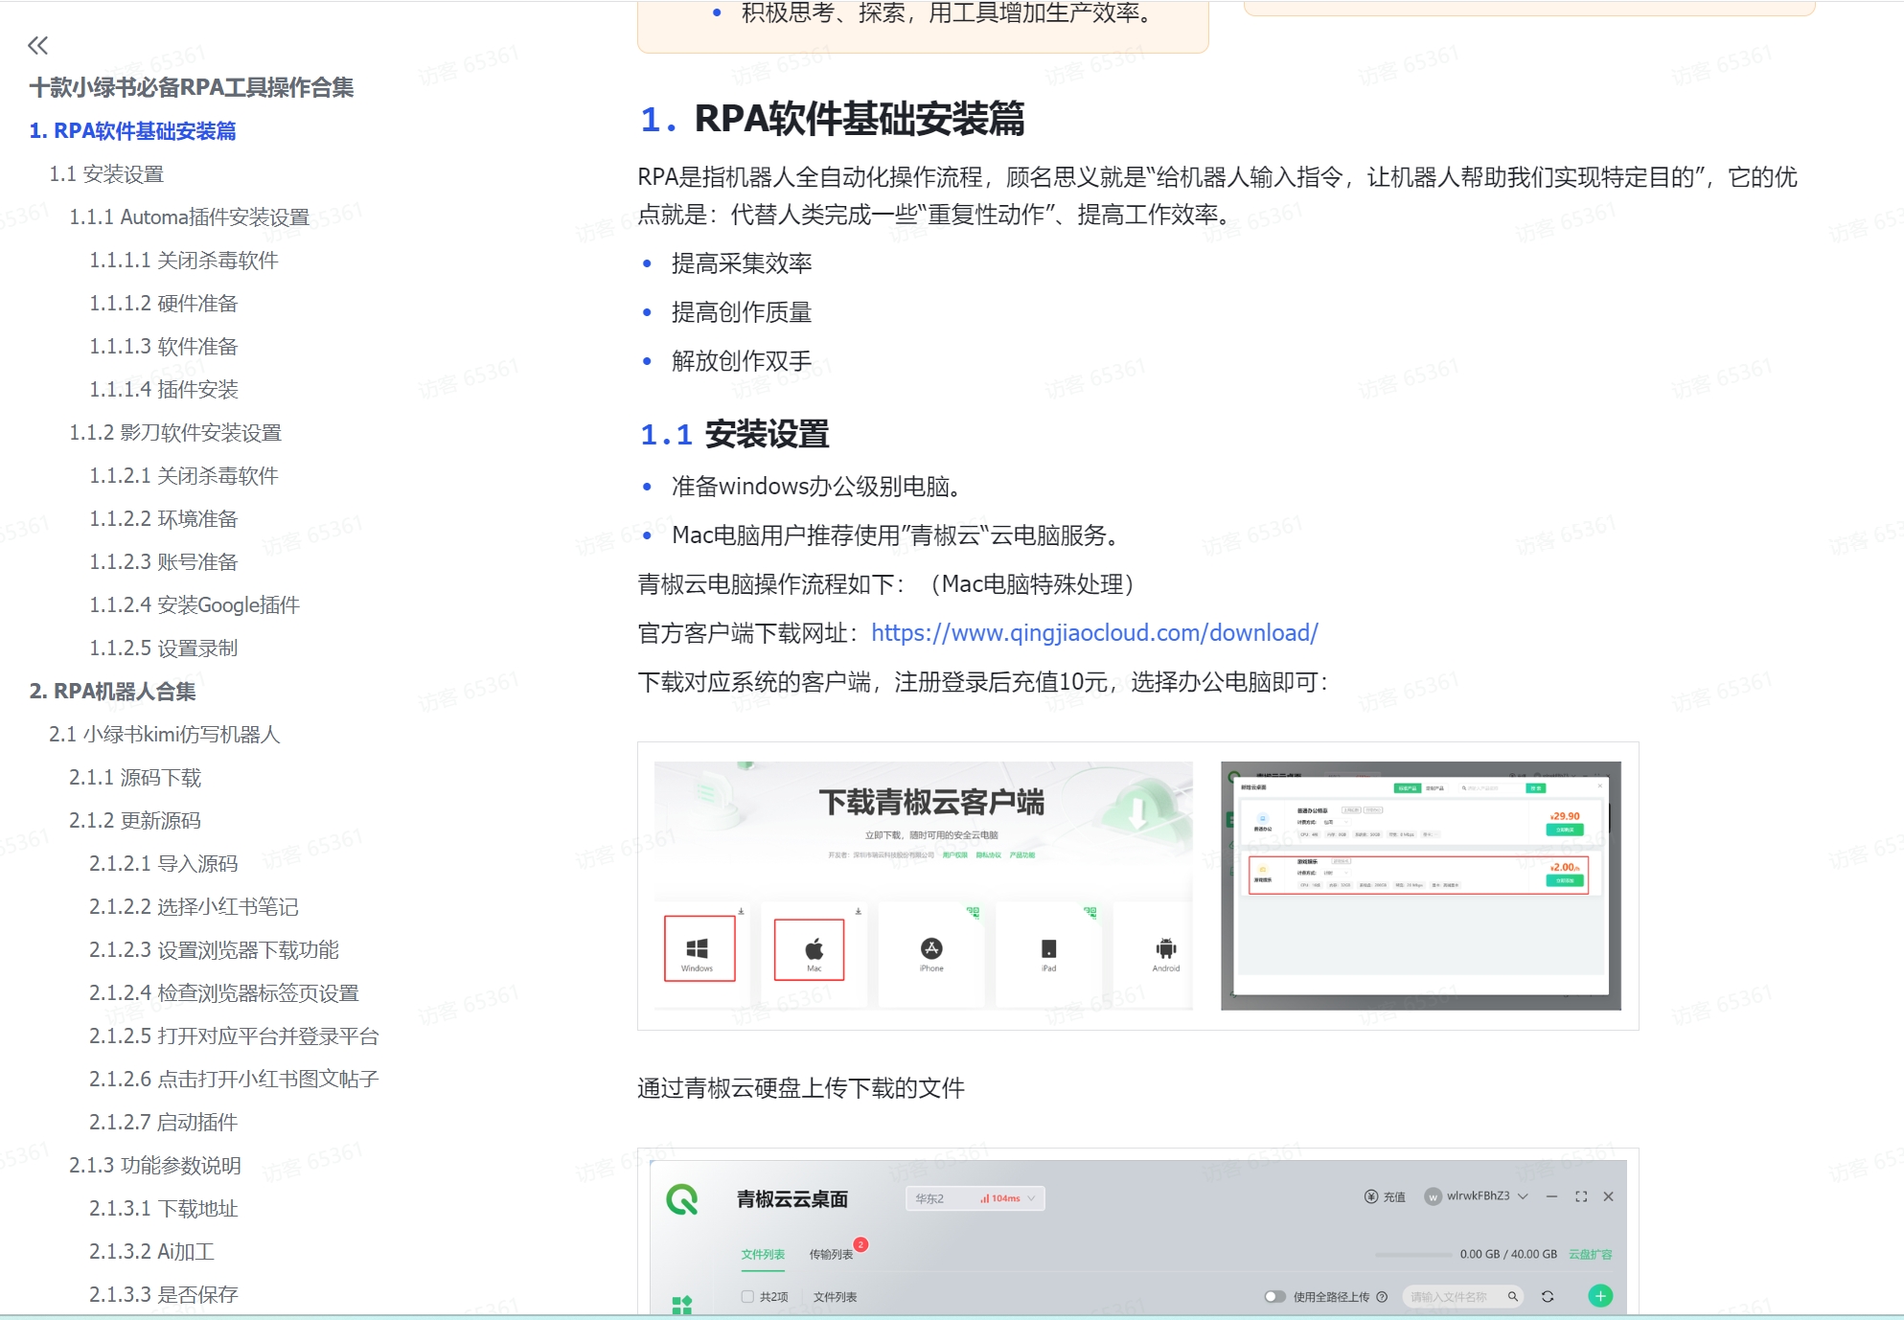Go to 2.1.3.1 下载地址
1904x1320 pixels.
click(x=164, y=1208)
